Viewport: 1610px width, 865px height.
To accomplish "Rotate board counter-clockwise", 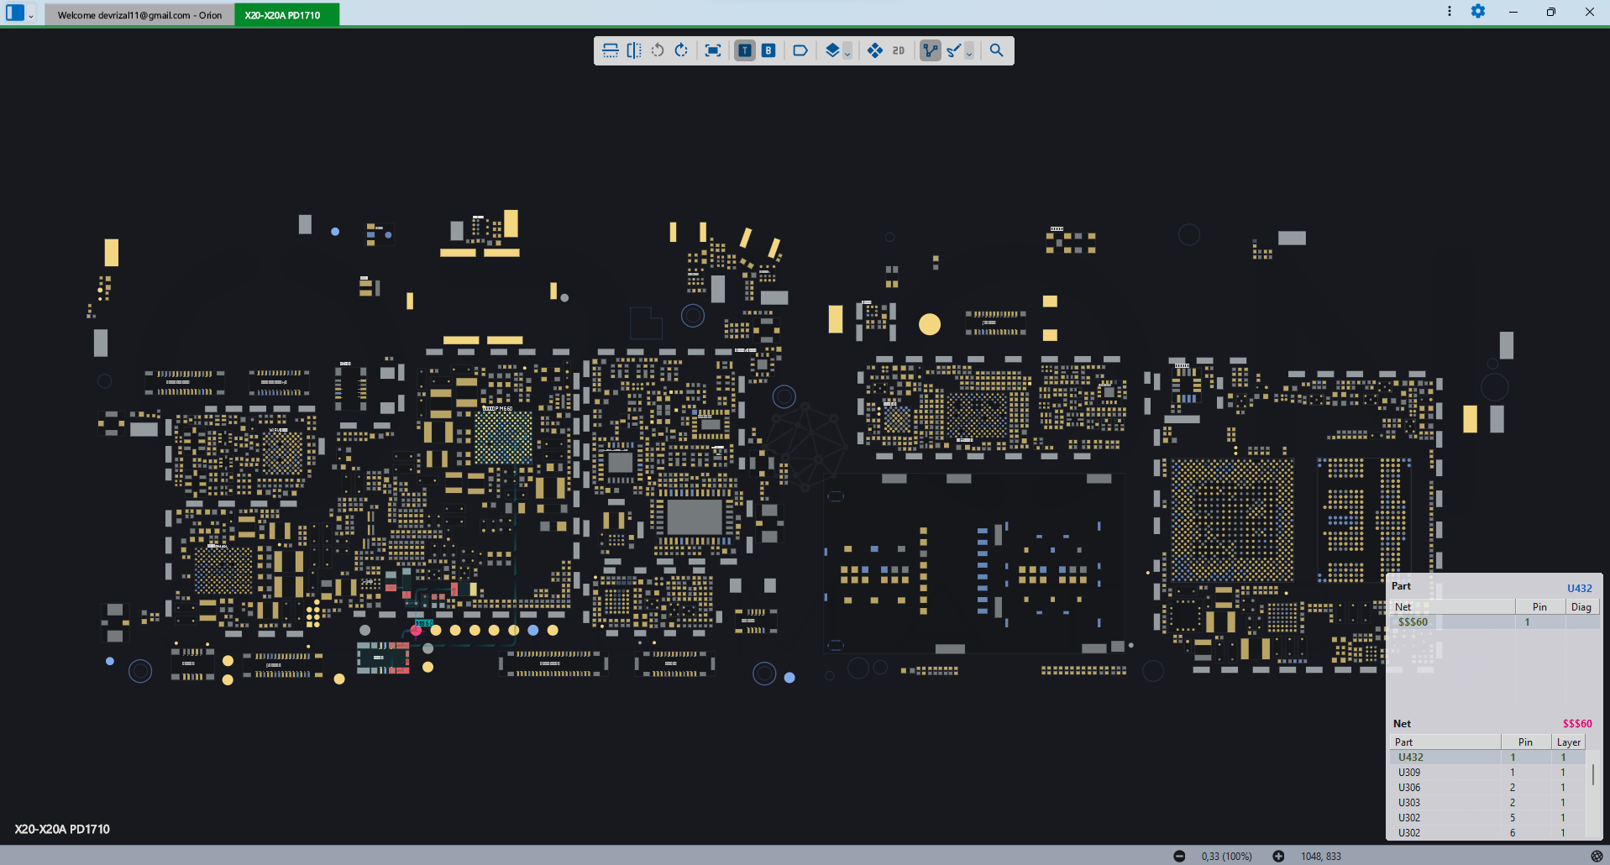I will point(658,50).
